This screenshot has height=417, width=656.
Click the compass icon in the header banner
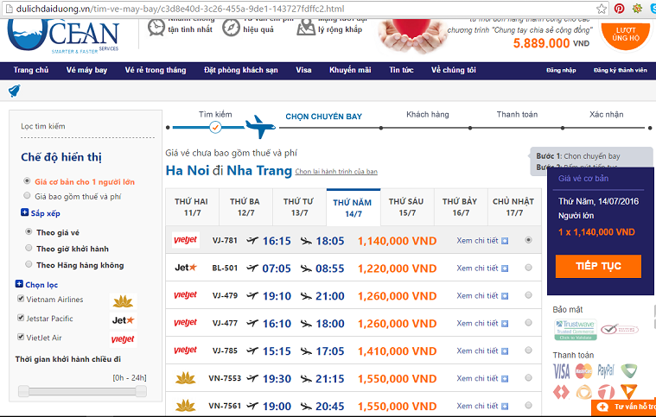point(231,28)
